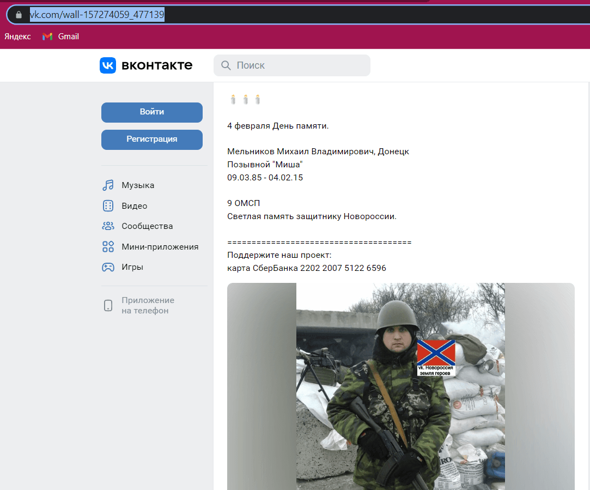Click the Сообщества people icon
The image size is (590, 490).
(108, 226)
